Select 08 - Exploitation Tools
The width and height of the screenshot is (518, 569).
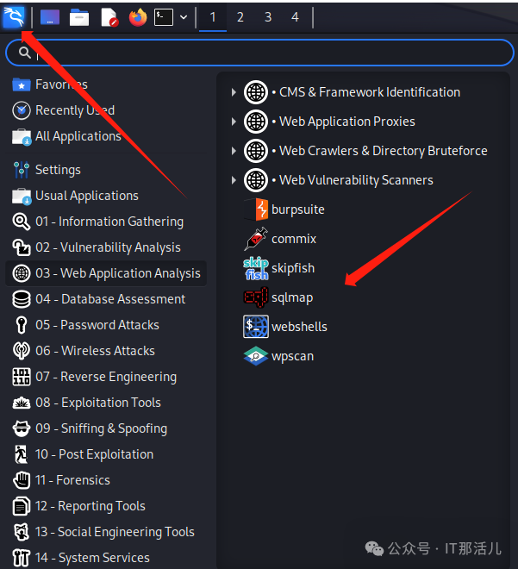click(106, 403)
